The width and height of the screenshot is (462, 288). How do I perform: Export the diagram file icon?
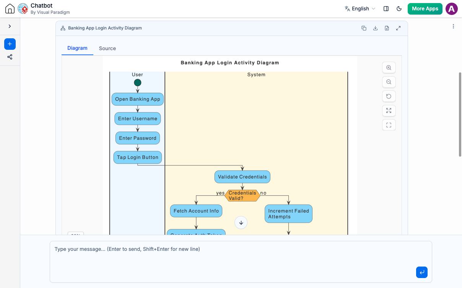pos(387,28)
